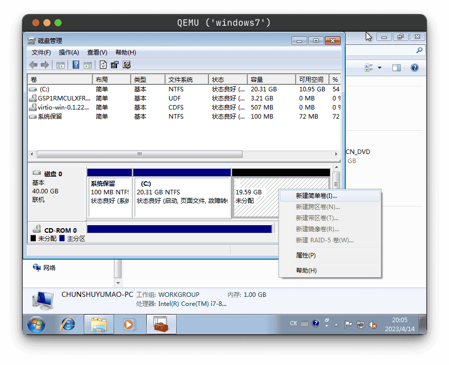Click the Explorer window help icon
The image size is (449, 365).
(414, 68)
